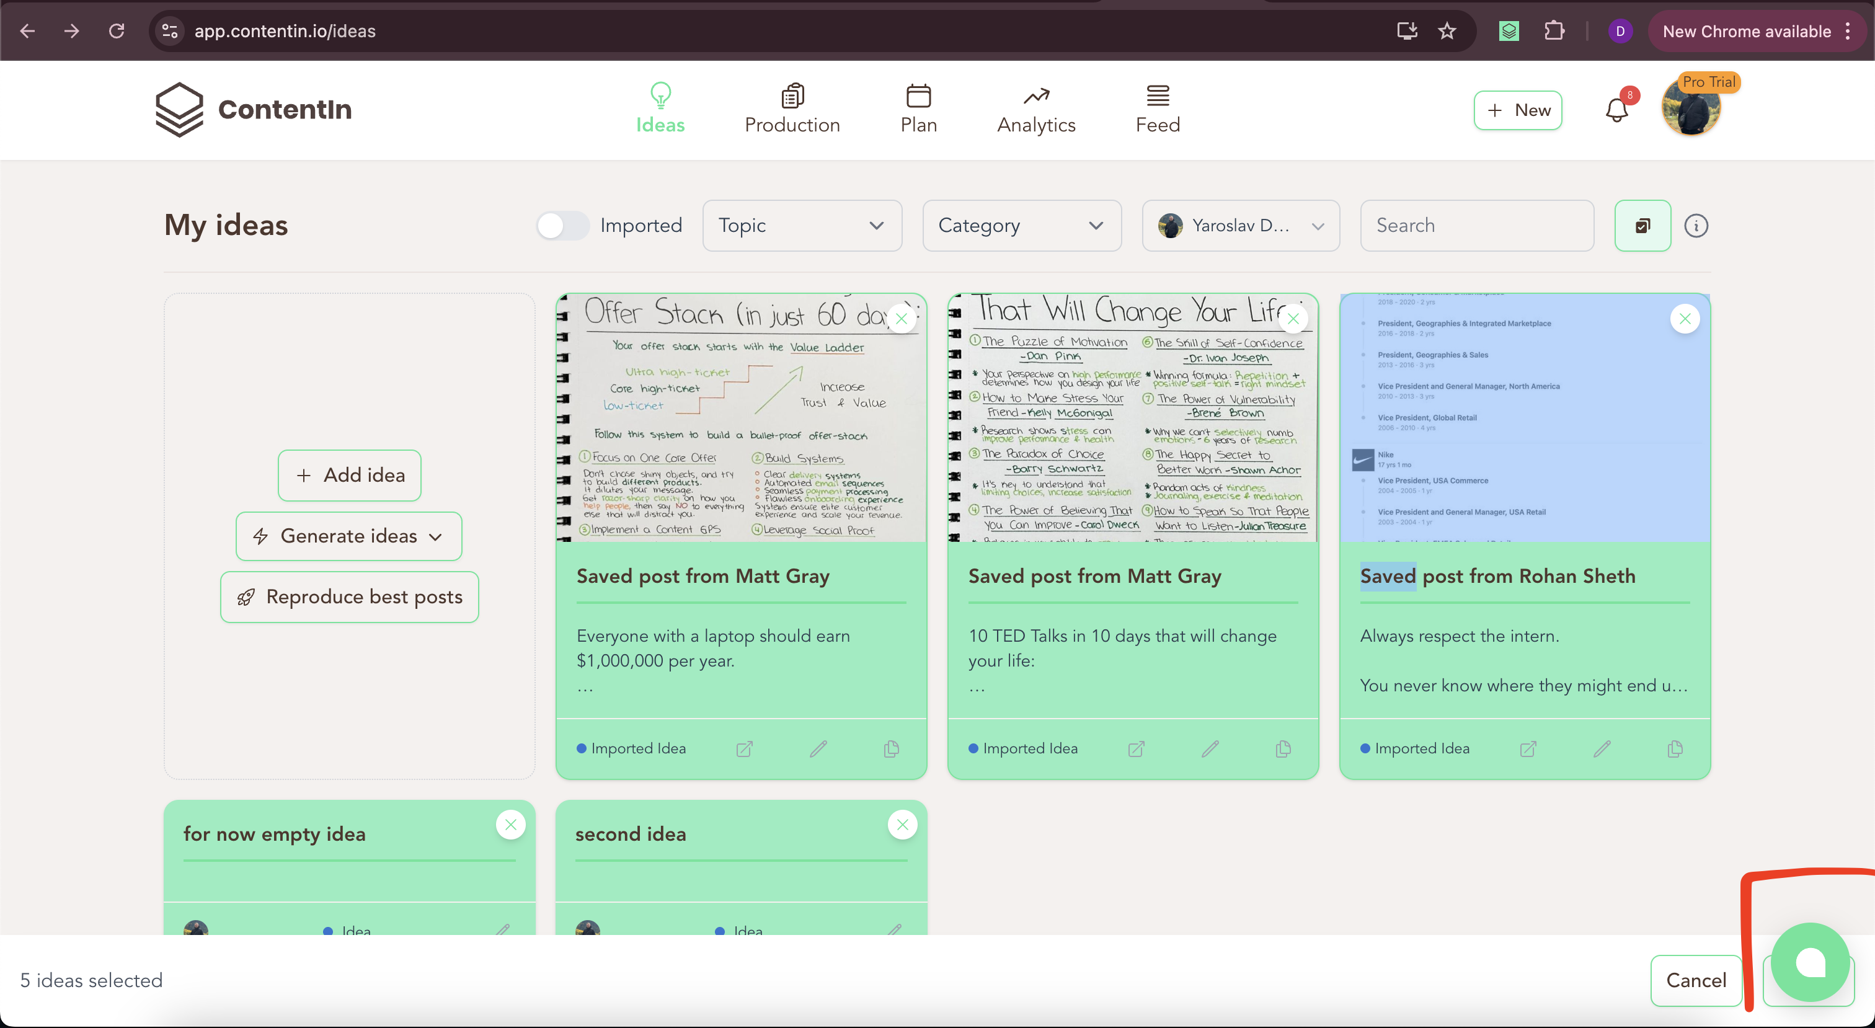Switch to the Production tab
Image resolution: width=1875 pixels, height=1028 pixels.
pyautogui.click(x=792, y=109)
